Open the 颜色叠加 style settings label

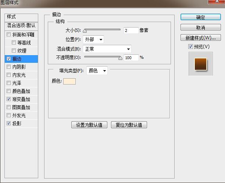[21, 91]
